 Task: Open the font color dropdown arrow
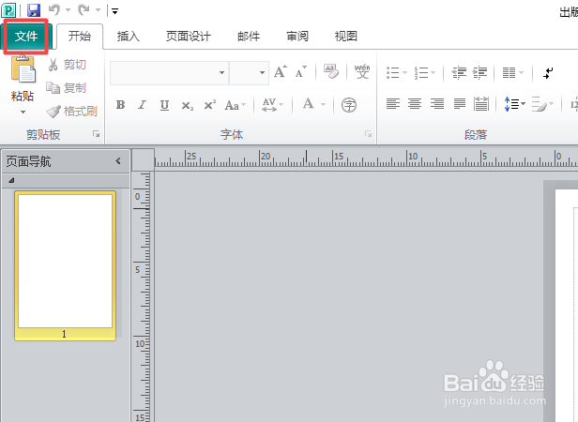pos(324,105)
